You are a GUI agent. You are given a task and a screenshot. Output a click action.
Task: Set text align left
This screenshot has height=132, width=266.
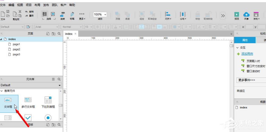pyautogui.click(x=136, y=27)
